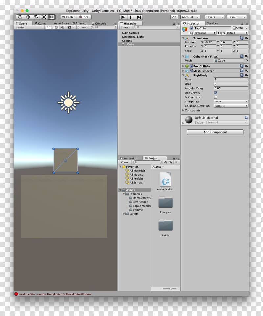Open the Tag dropdown
The image size is (263, 316).
pos(205,33)
